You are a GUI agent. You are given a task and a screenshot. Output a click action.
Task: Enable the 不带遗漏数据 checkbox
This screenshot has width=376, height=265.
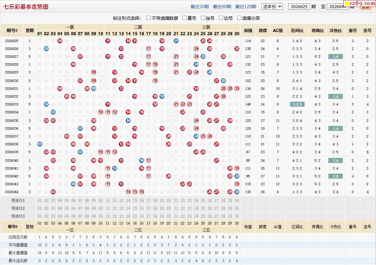click(x=149, y=18)
